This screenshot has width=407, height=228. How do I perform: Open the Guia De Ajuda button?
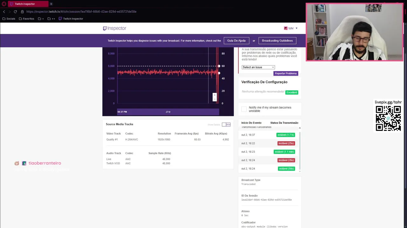point(236,41)
